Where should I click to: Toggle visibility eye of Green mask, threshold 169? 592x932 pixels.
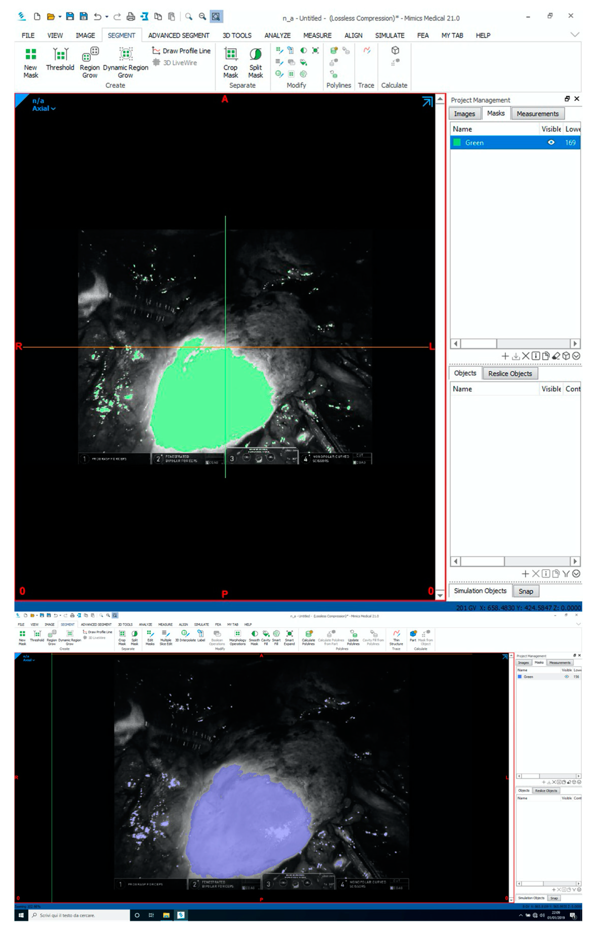(551, 143)
